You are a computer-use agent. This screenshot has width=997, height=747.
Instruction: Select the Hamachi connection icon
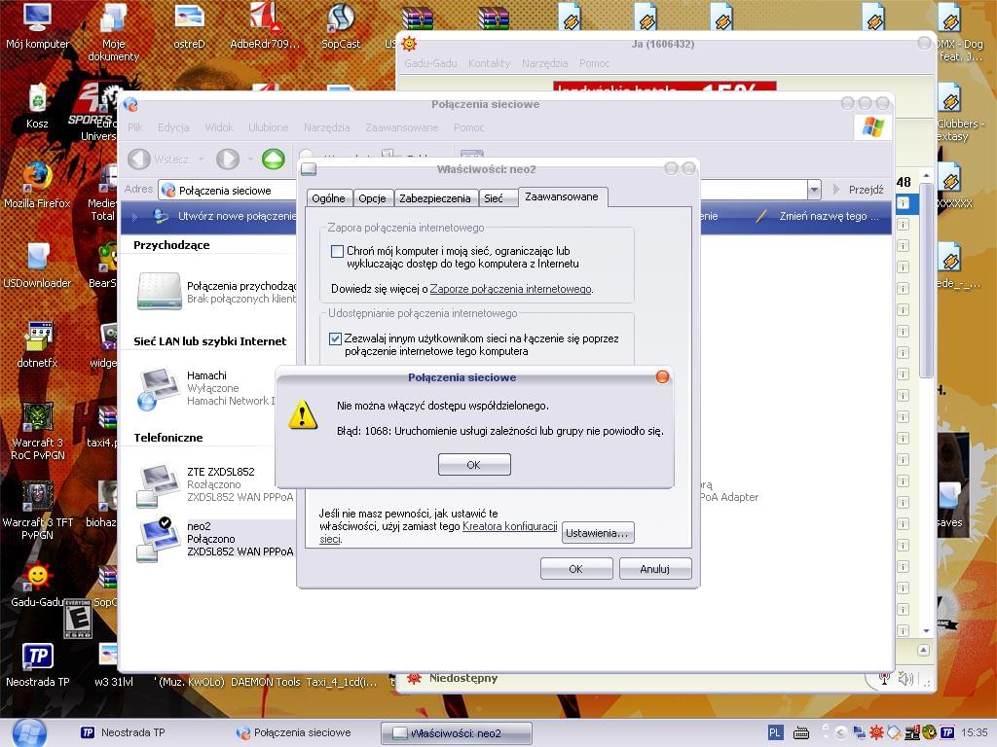[x=157, y=389]
